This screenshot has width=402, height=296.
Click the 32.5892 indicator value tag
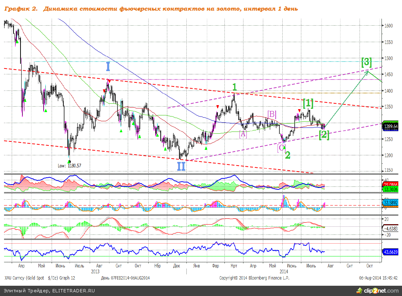pyautogui.click(x=391, y=201)
